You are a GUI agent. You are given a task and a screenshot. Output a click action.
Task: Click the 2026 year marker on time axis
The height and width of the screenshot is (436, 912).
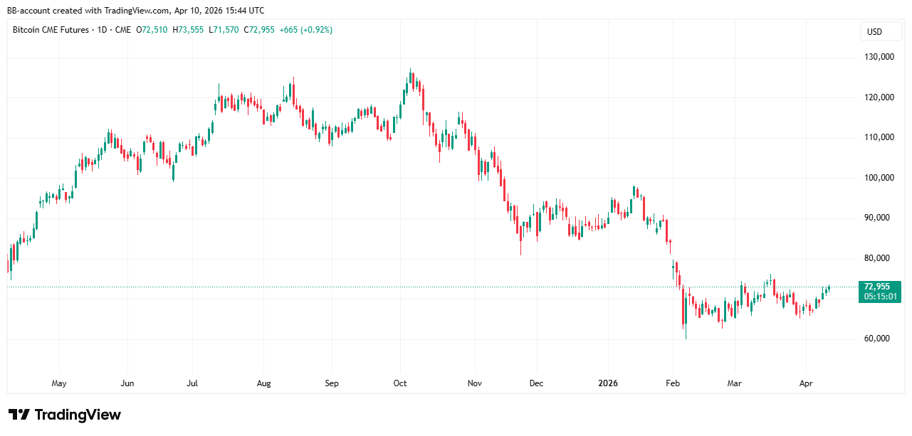pyautogui.click(x=608, y=383)
